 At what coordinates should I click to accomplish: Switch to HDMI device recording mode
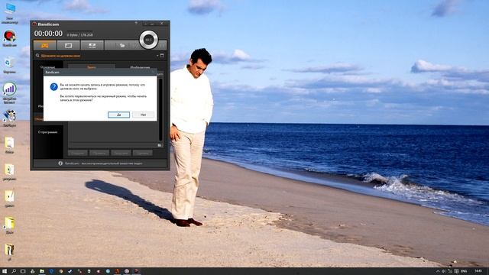pos(92,46)
